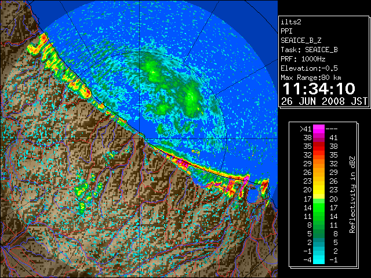Select the 'PPI' scan type text
Viewport: 371px width, 278px height.
(x=286, y=31)
